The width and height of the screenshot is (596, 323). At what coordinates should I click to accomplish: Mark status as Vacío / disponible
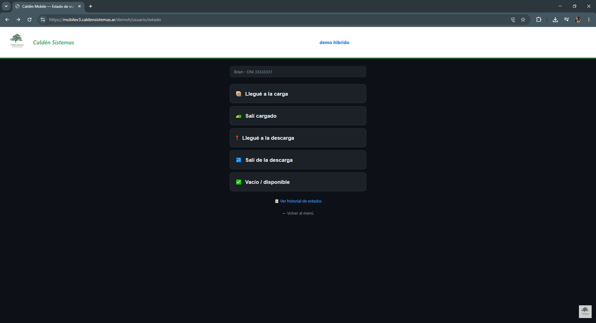pos(298,182)
